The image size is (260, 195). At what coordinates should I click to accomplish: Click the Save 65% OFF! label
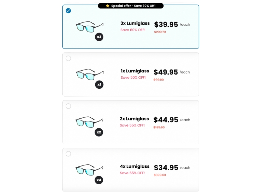132,173
